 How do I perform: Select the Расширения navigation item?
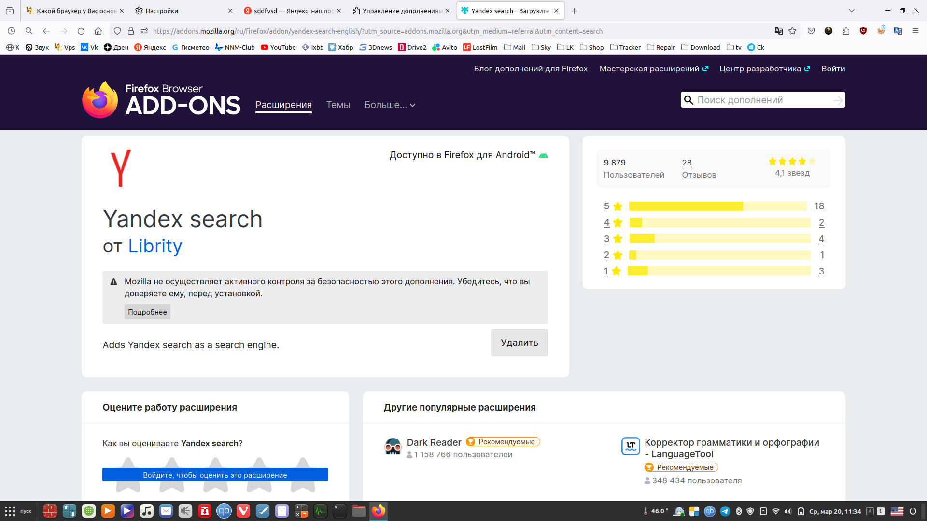coord(283,105)
